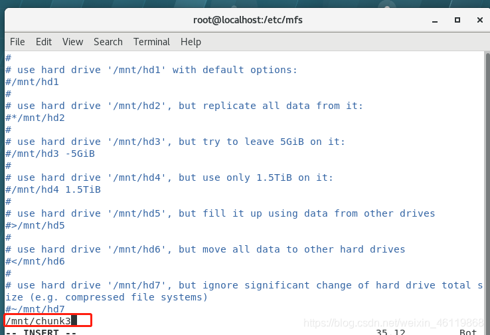
Task: Close the terminal window
Action: click(x=480, y=20)
